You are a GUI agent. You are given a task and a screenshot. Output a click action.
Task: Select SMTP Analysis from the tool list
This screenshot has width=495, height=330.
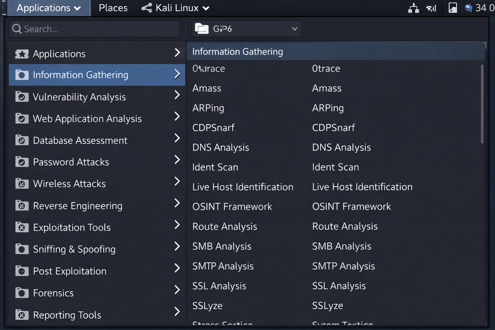pyautogui.click(x=223, y=266)
